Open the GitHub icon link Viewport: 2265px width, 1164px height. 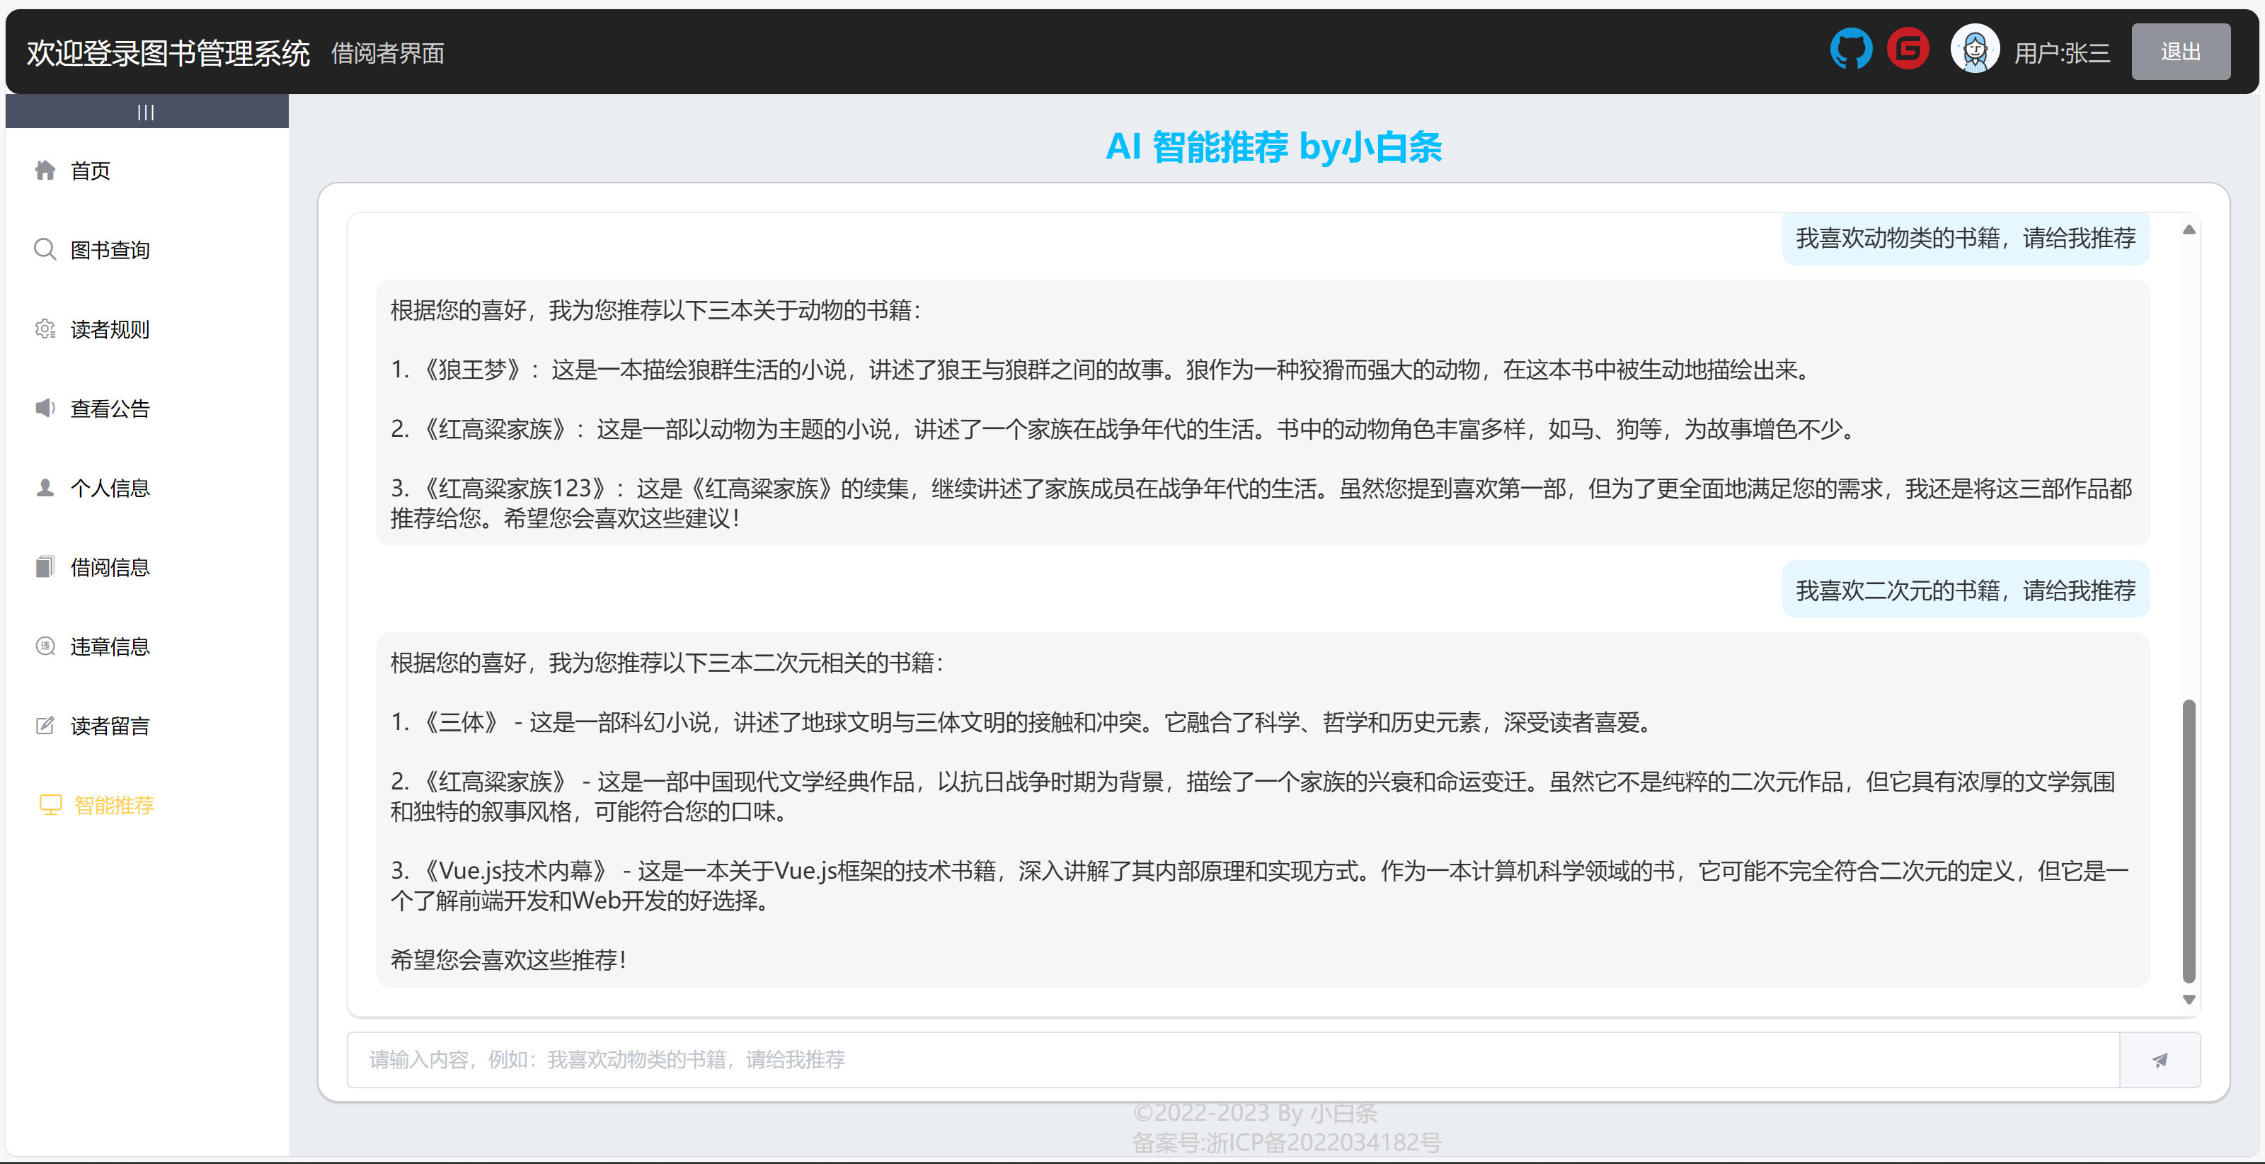click(x=1850, y=50)
